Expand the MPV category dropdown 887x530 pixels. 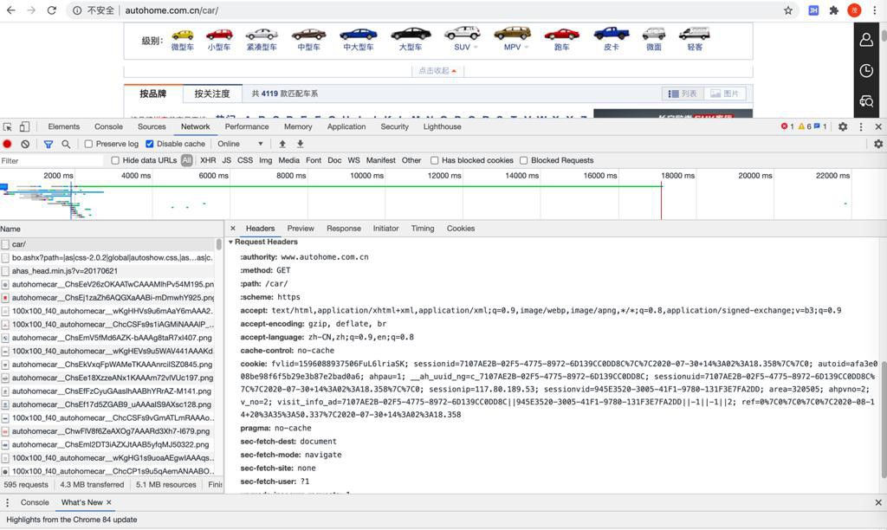(x=527, y=48)
